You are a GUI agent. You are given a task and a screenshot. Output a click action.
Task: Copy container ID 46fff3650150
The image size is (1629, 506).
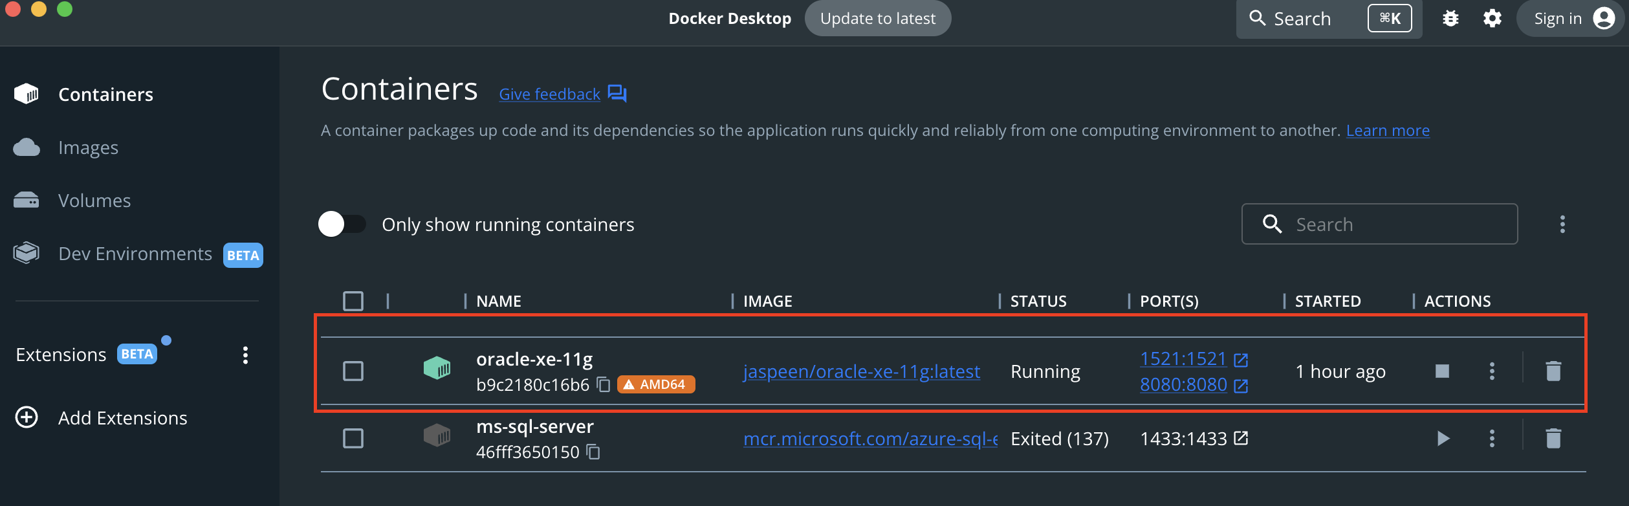click(x=593, y=452)
